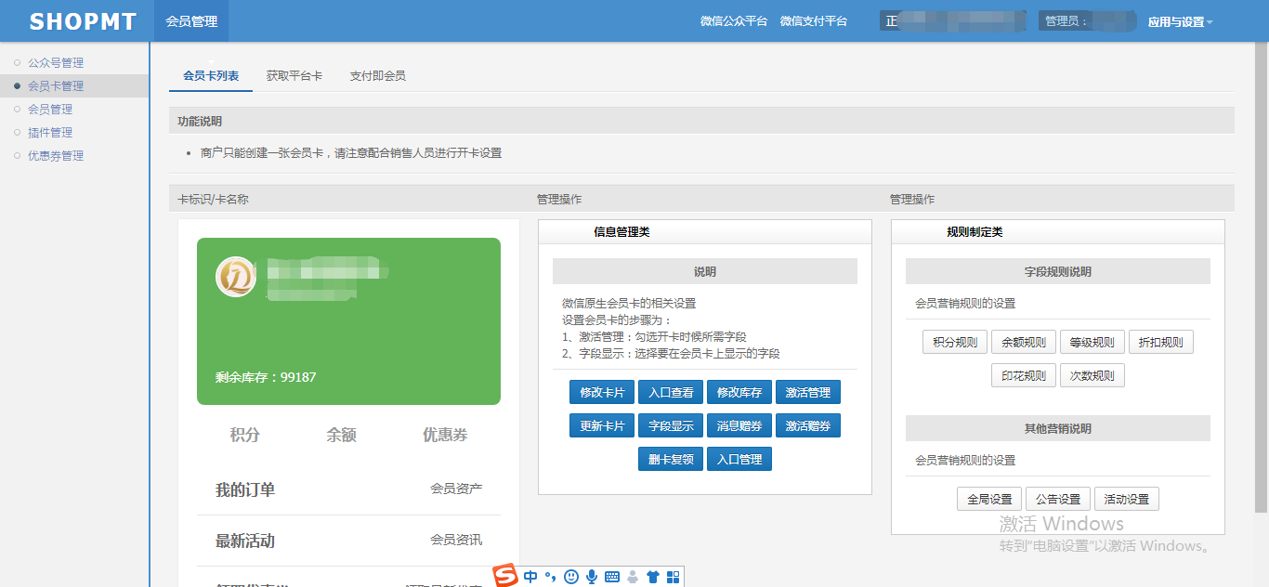The width and height of the screenshot is (1269, 587).
Task: Toggle Chinese/English input mode icon
Action: 530,577
